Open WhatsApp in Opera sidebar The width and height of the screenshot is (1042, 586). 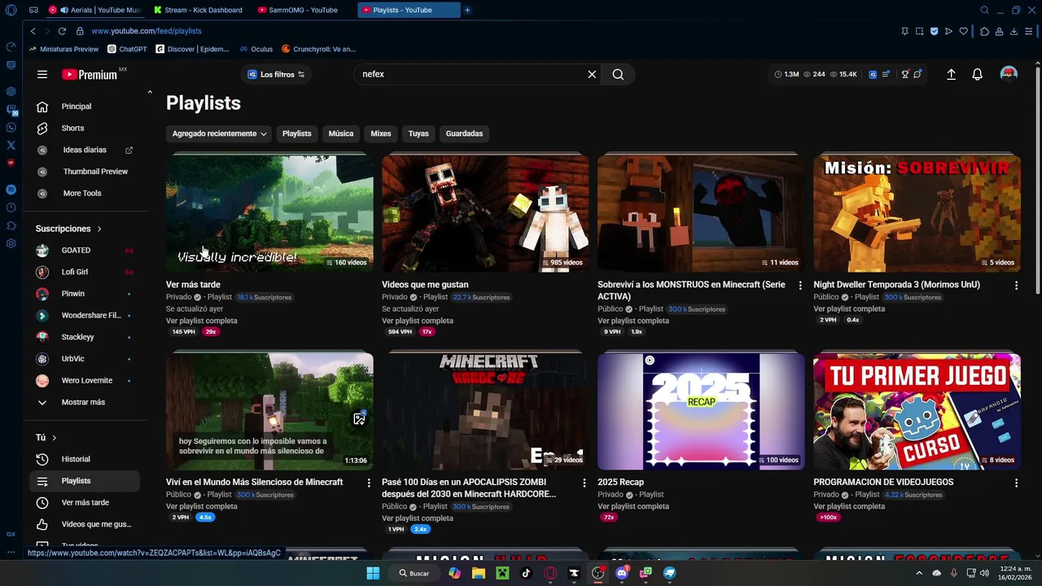[x=11, y=127]
